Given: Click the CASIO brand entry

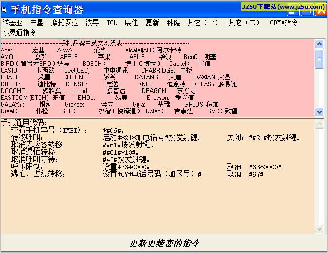Looking at the screenshot, I should point(27,71).
